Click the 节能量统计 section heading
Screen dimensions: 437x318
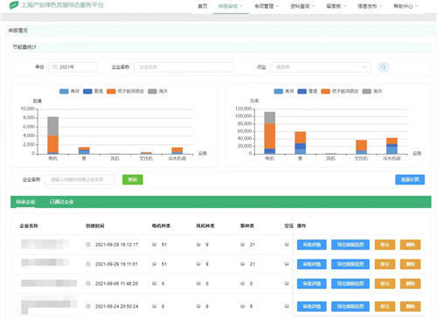[24, 47]
